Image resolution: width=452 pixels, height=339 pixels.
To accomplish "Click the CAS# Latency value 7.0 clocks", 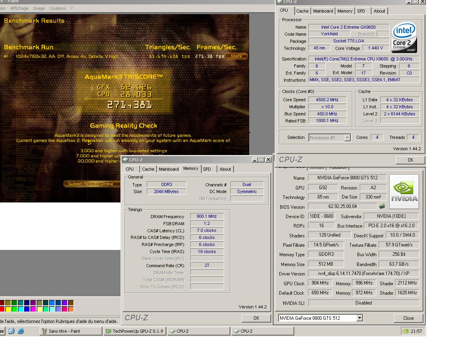I will click(207, 230).
